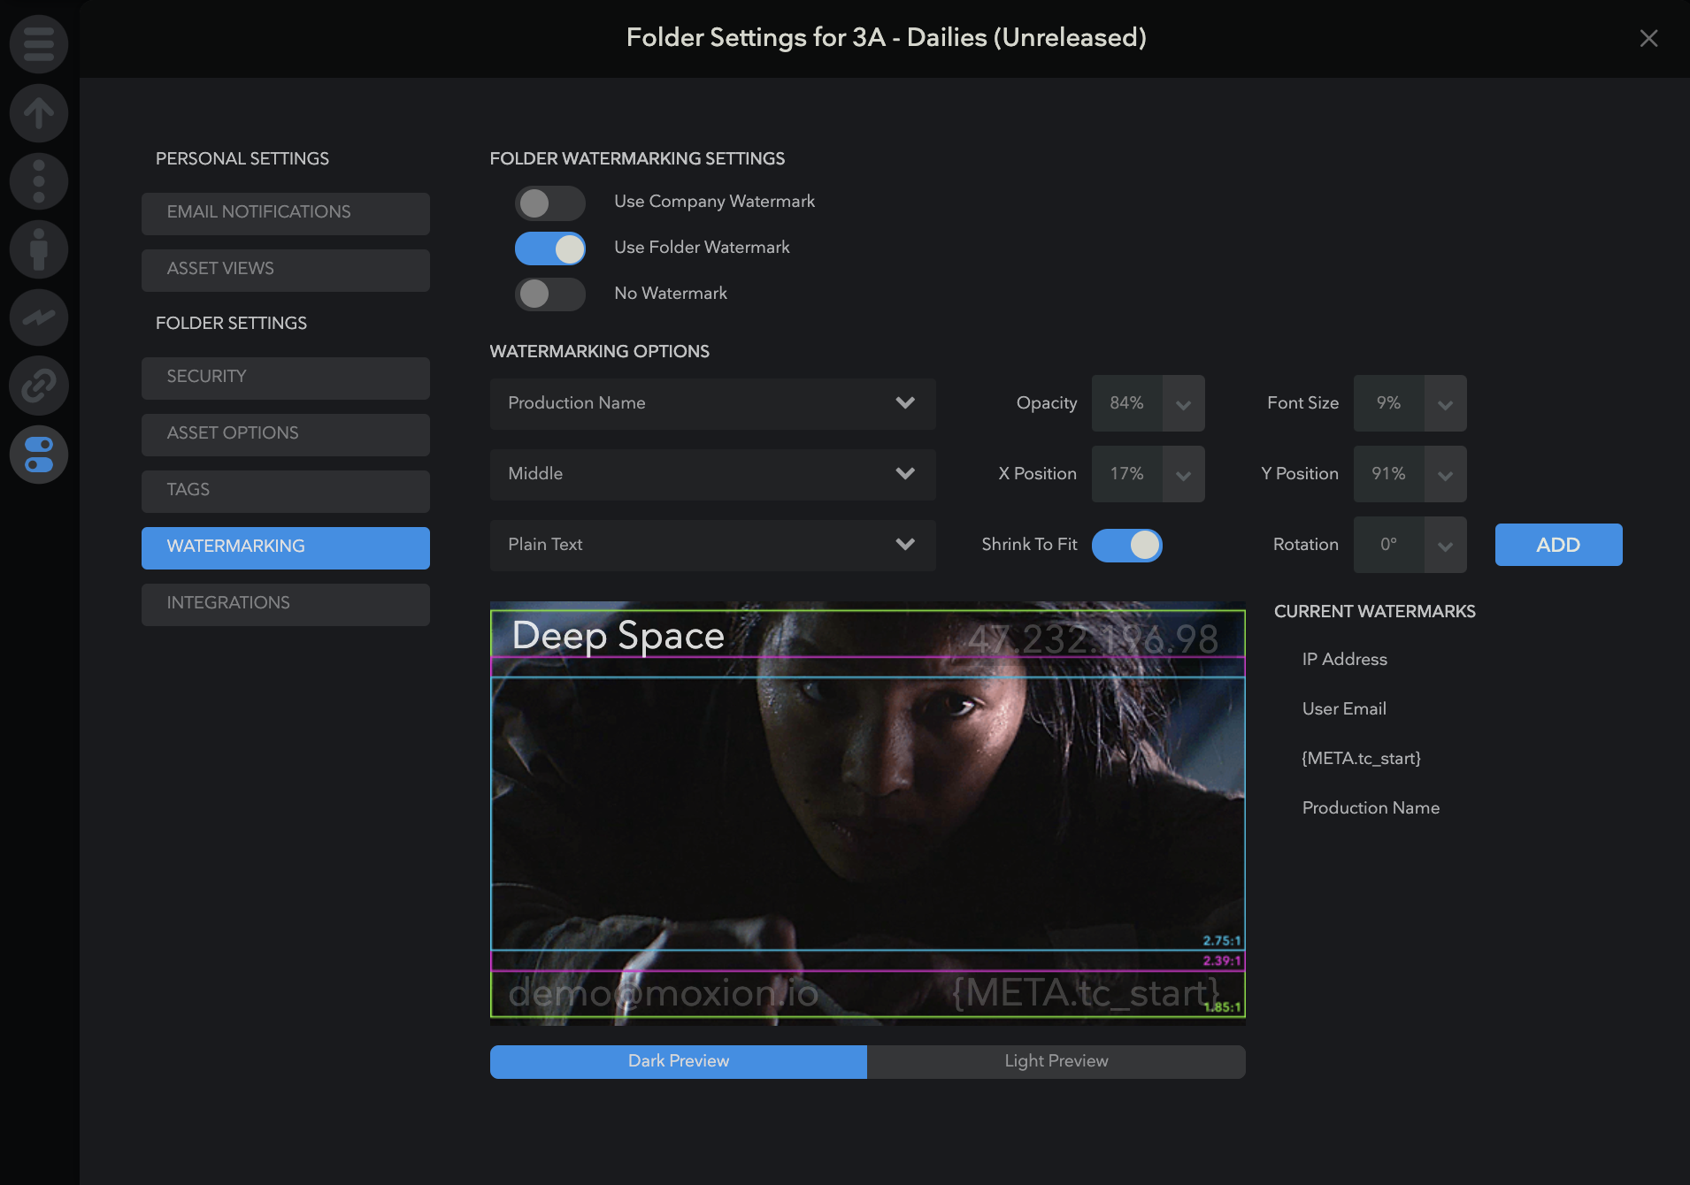Screen dimensions: 1690x1185
Task: Click the X Position 17% value field
Action: click(1127, 475)
